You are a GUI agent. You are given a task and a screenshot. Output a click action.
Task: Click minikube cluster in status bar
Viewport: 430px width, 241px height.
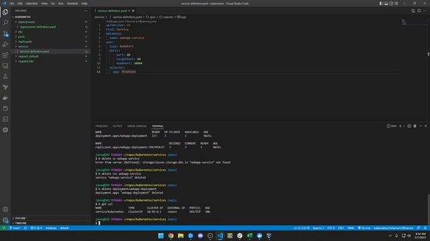(x=51, y=228)
